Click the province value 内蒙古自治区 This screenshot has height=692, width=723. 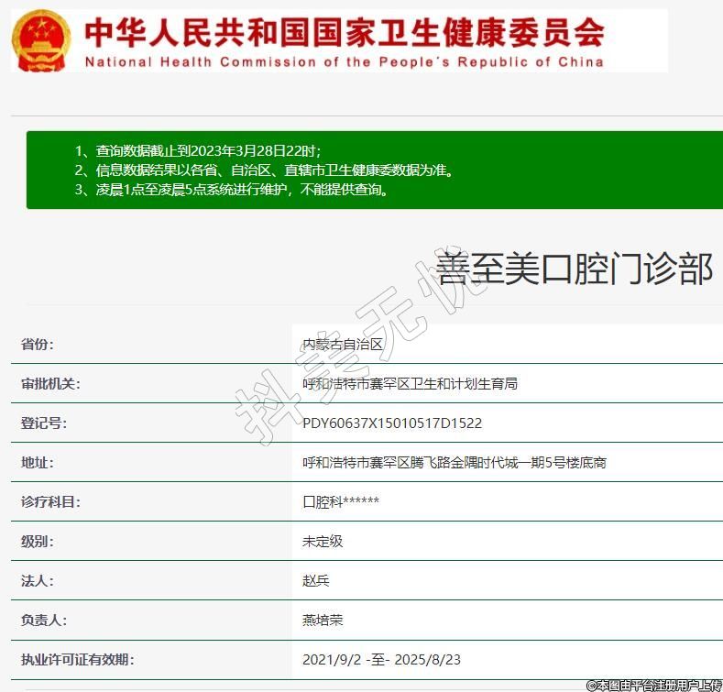[343, 345]
